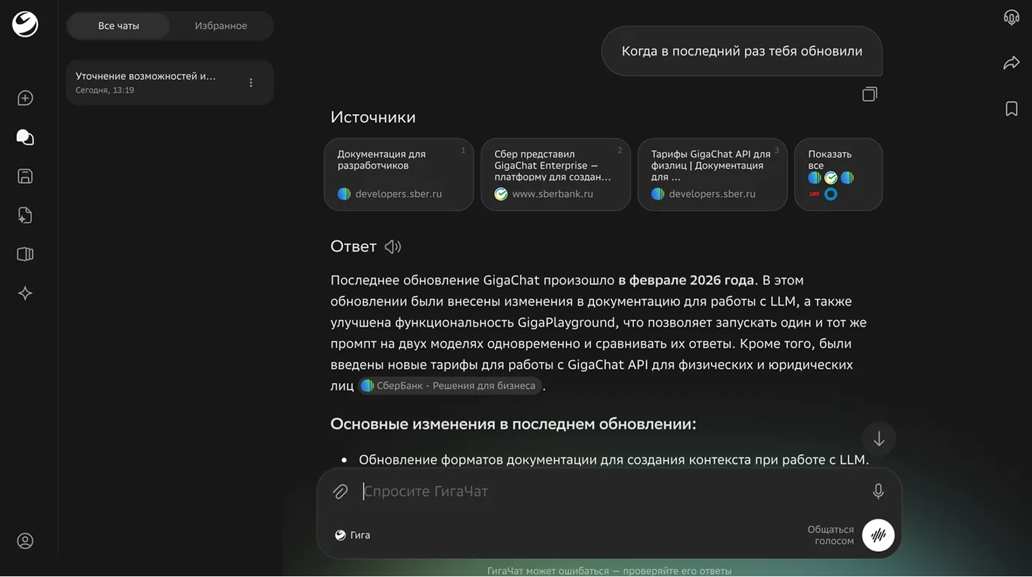Open the three-dot menu on the chat
1032x577 pixels.
point(251,82)
